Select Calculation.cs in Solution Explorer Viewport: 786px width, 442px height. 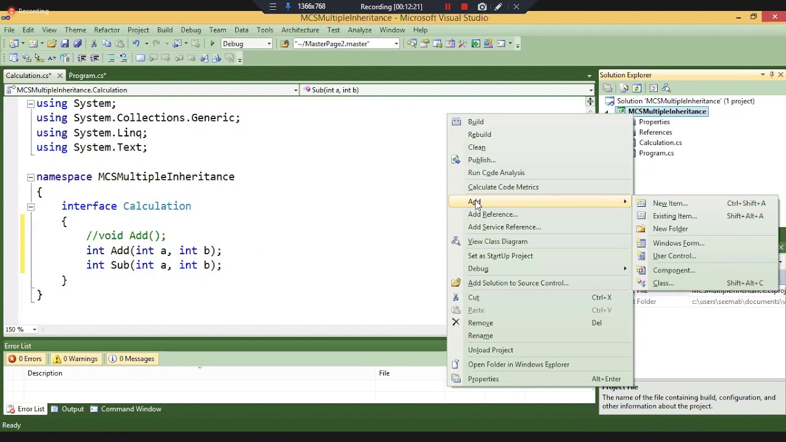[660, 142]
